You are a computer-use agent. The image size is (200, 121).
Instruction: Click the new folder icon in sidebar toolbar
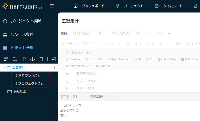[x=15, y=59]
